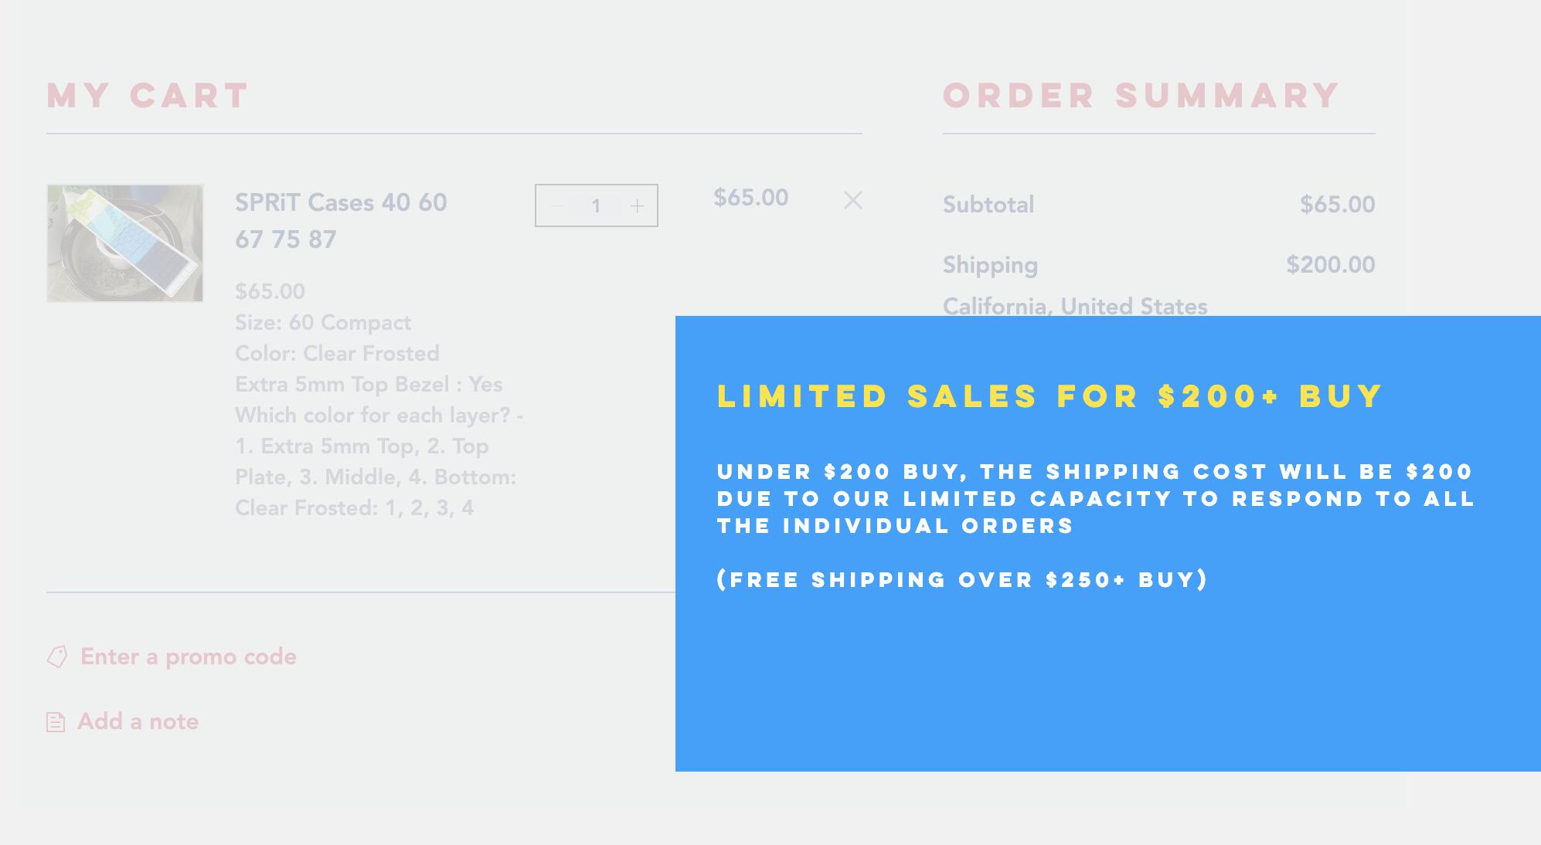1541x845 pixels.
Task: Click the Size: 60 Compact option text
Action: 323,322
